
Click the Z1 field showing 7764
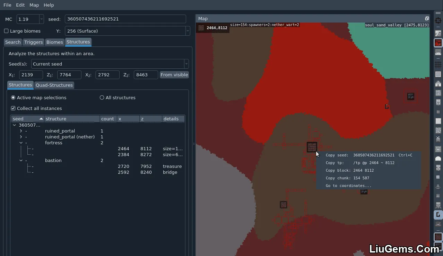pyautogui.click(x=69, y=75)
